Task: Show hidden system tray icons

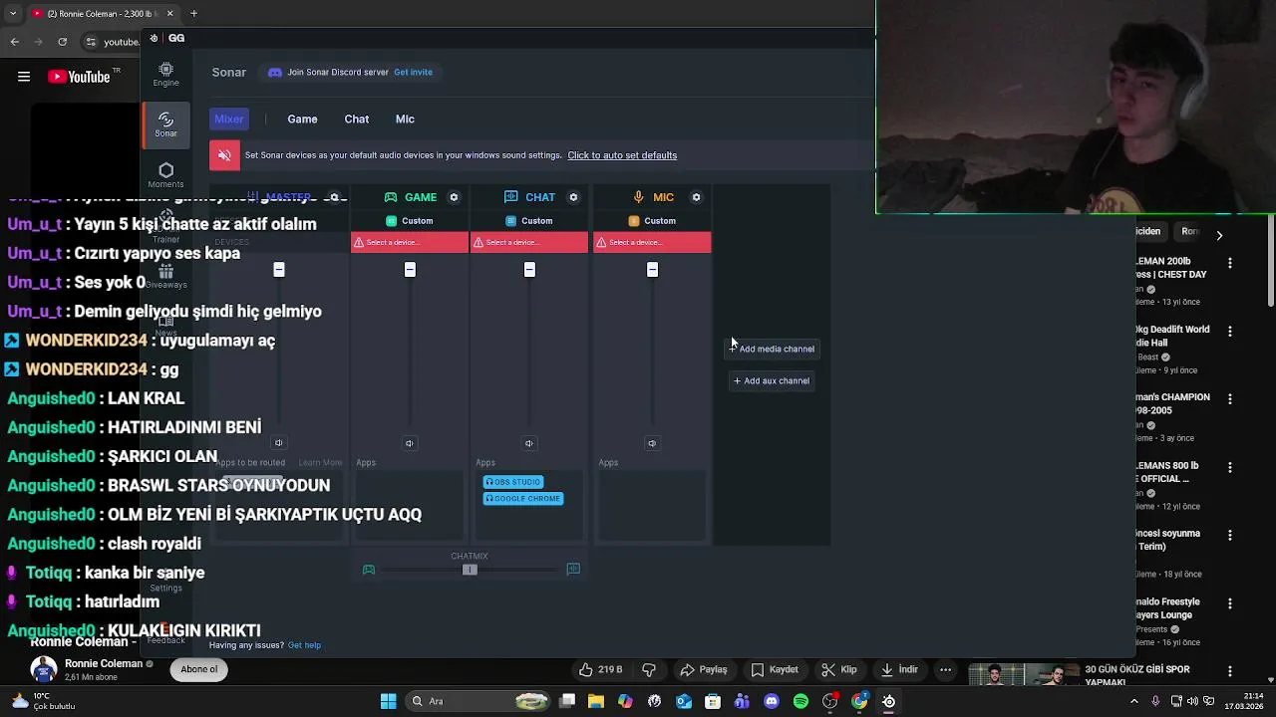Action: (x=1133, y=701)
